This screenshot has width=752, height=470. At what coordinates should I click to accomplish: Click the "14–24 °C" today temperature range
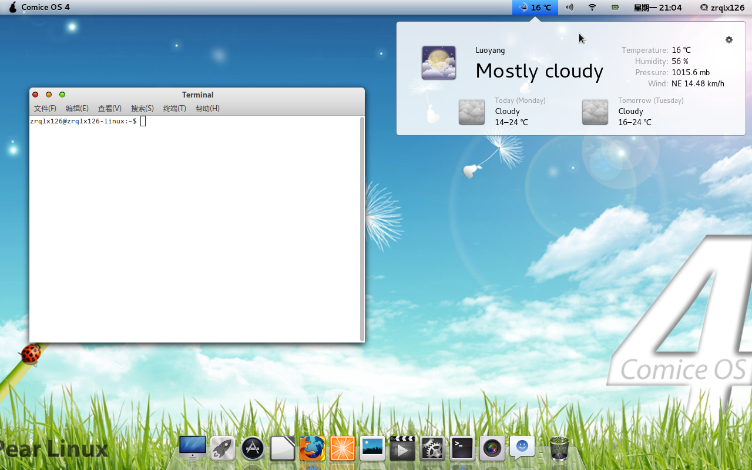pos(511,123)
